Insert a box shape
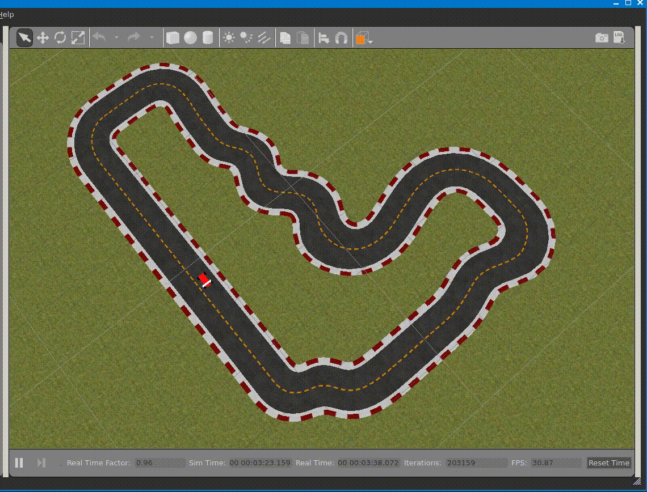The width and height of the screenshot is (647, 492). (x=173, y=38)
